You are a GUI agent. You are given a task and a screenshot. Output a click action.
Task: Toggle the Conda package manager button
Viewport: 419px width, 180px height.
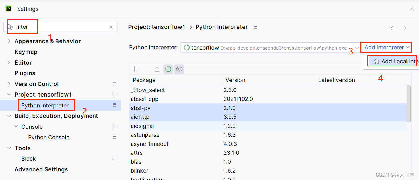168,69
